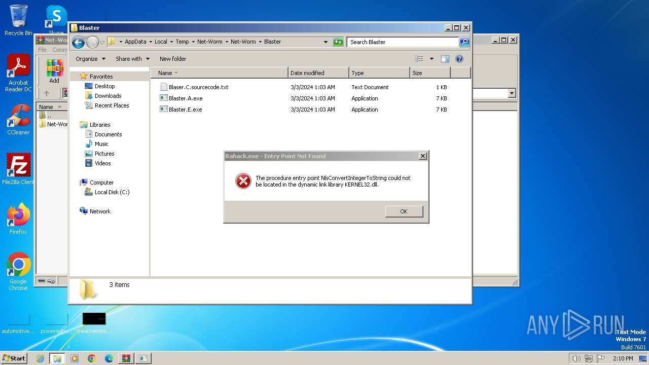Click the search magnifier button
The width and height of the screenshot is (649, 365).
click(464, 42)
